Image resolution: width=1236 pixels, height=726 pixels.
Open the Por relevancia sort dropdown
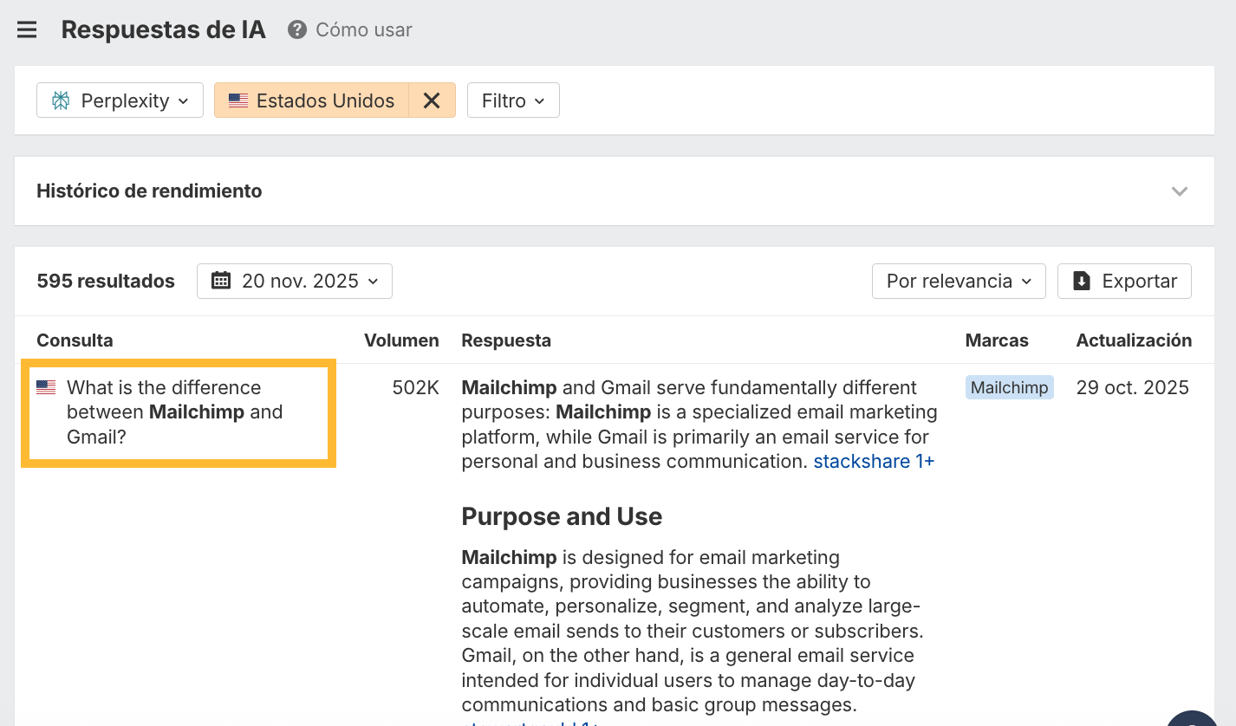click(x=959, y=281)
